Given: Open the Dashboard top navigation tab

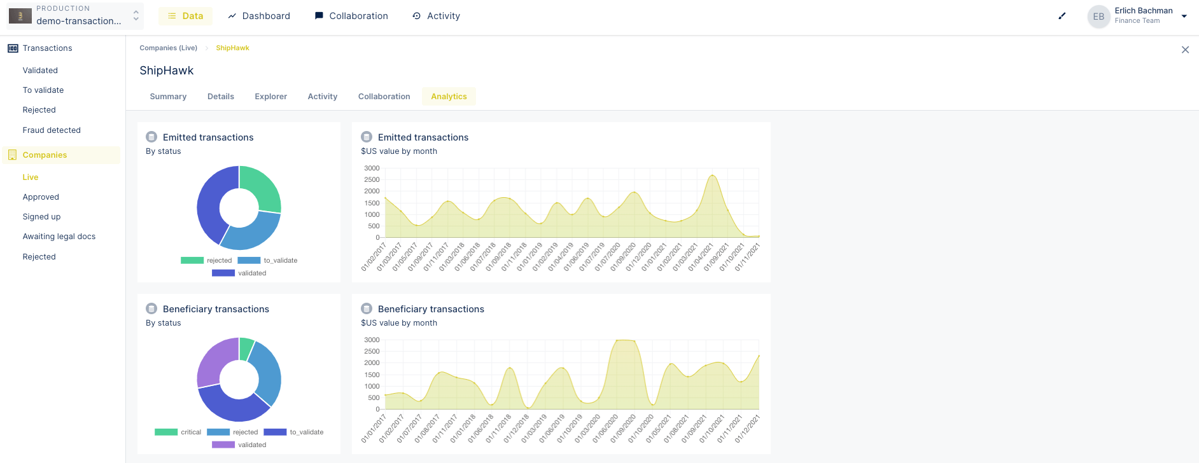Looking at the screenshot, I should click(259, 16).
